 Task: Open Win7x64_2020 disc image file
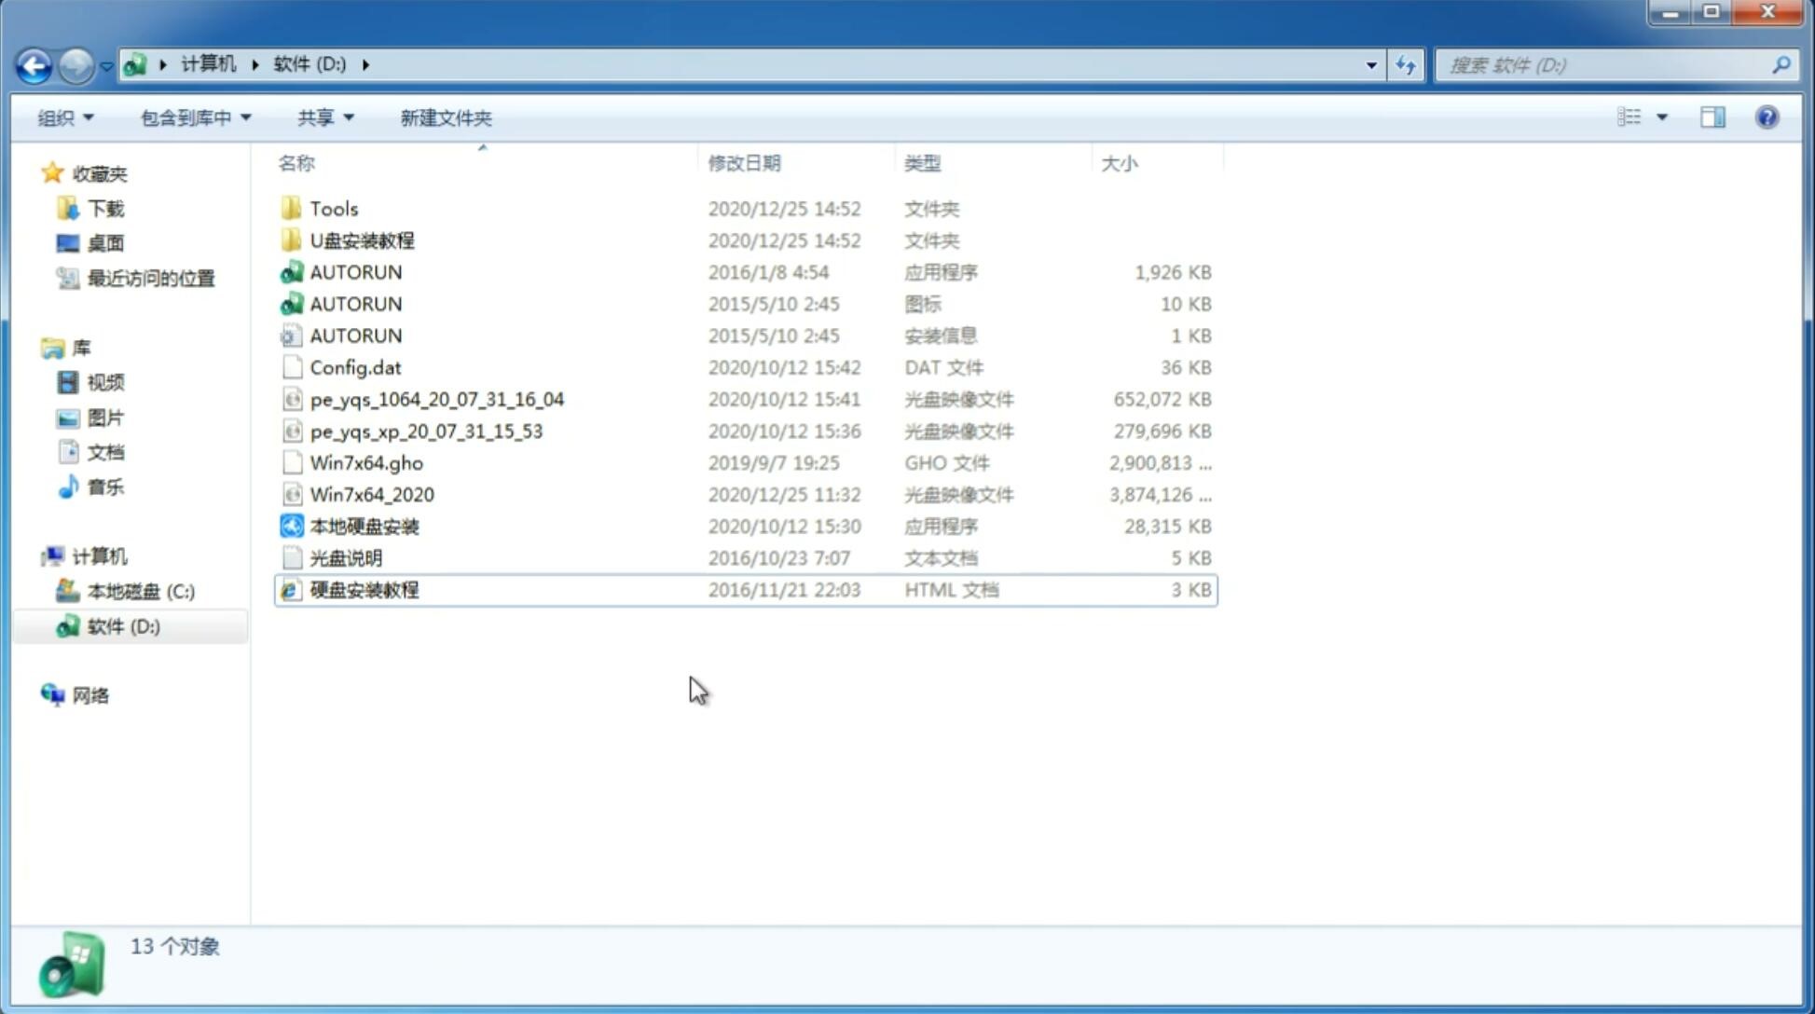tap(371, 495)
